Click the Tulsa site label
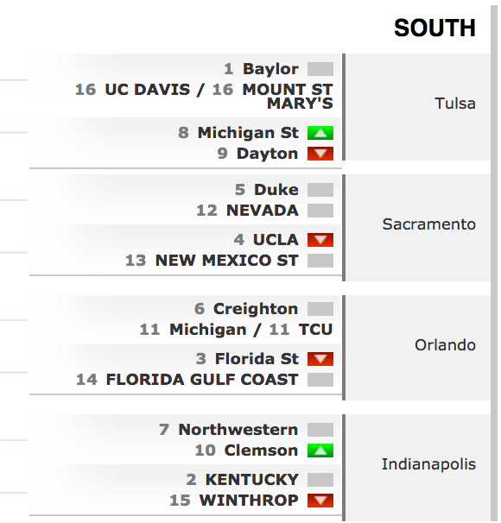This screenshot has width=501, height=523. [x=455, y=104]
